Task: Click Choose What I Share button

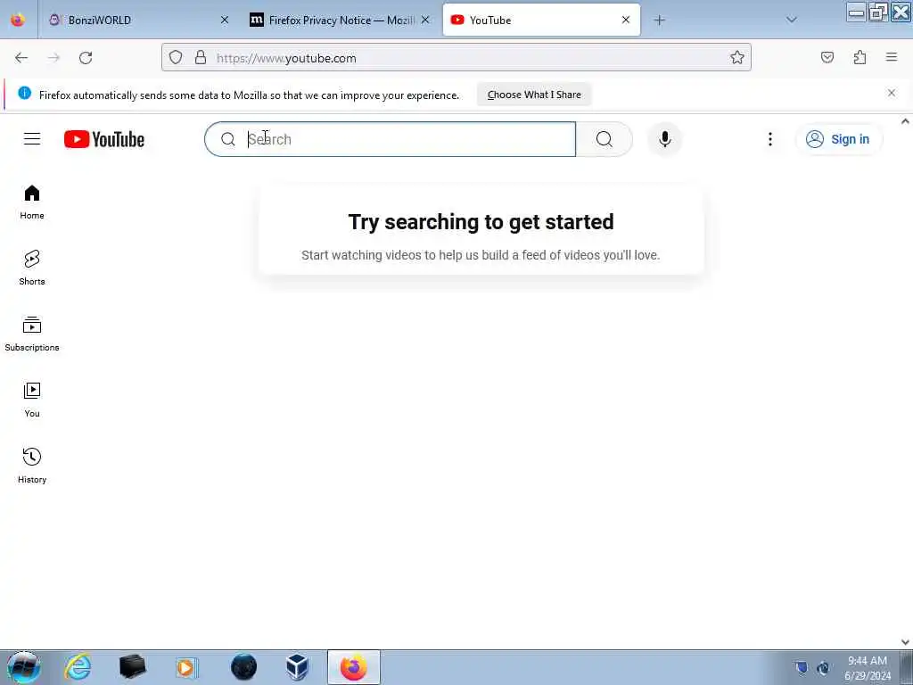Action: (534, 95)
